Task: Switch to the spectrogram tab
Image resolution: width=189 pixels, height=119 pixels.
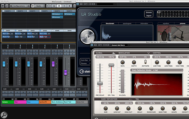Action: click(127, 23)
